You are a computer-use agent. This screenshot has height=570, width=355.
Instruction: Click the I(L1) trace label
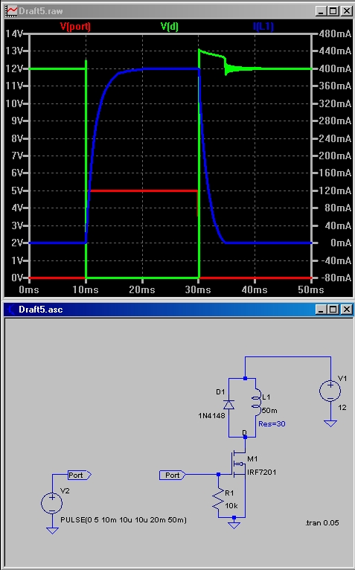[x=263, y=27]
